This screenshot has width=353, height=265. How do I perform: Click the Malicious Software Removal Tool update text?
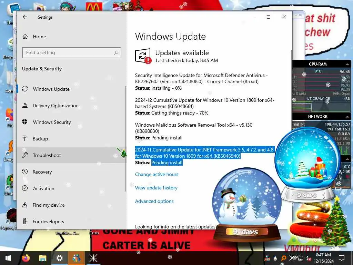pos(194,128)
